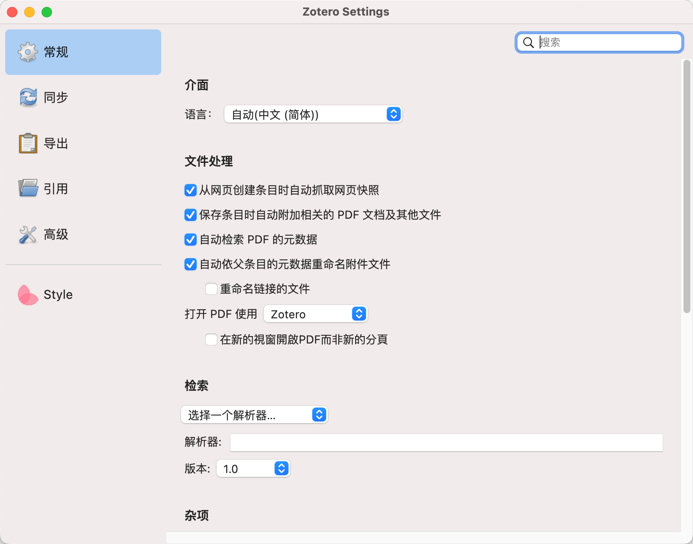Click the tools icon for 高级
Image resolution: width=693 pixels, height=544 pixels.
coord(28,234)
